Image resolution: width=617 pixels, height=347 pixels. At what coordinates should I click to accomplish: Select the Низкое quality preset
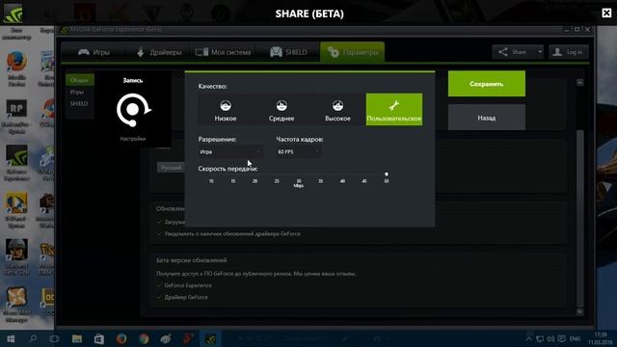226,110
